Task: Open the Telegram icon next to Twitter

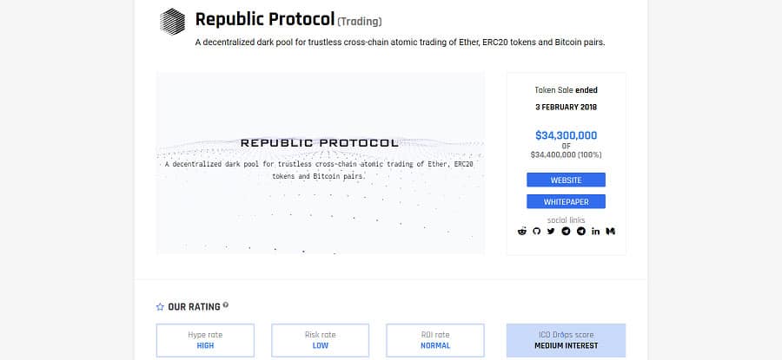Action: click(566, 232)
